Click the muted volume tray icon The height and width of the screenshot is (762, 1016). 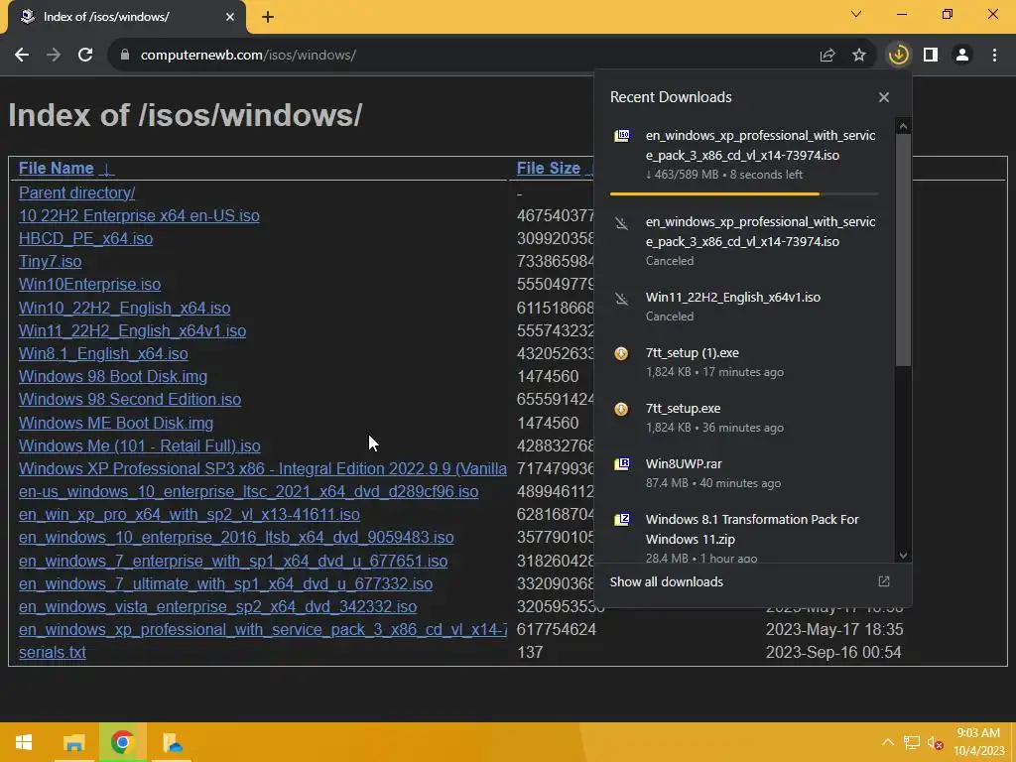tap(935, 742)
